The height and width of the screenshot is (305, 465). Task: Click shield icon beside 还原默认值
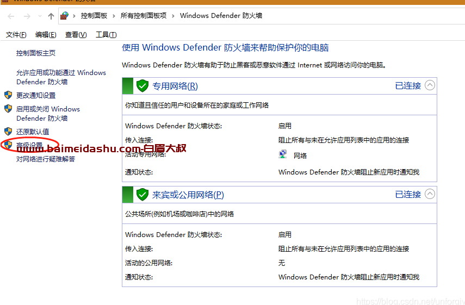pos(8,132)
